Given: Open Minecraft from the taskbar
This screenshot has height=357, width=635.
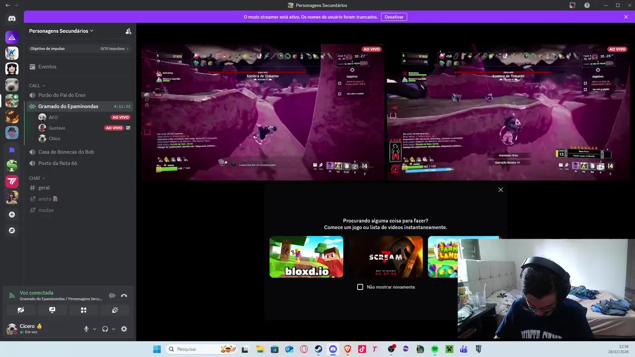Looking at the screenshot, I should [449, 349].
